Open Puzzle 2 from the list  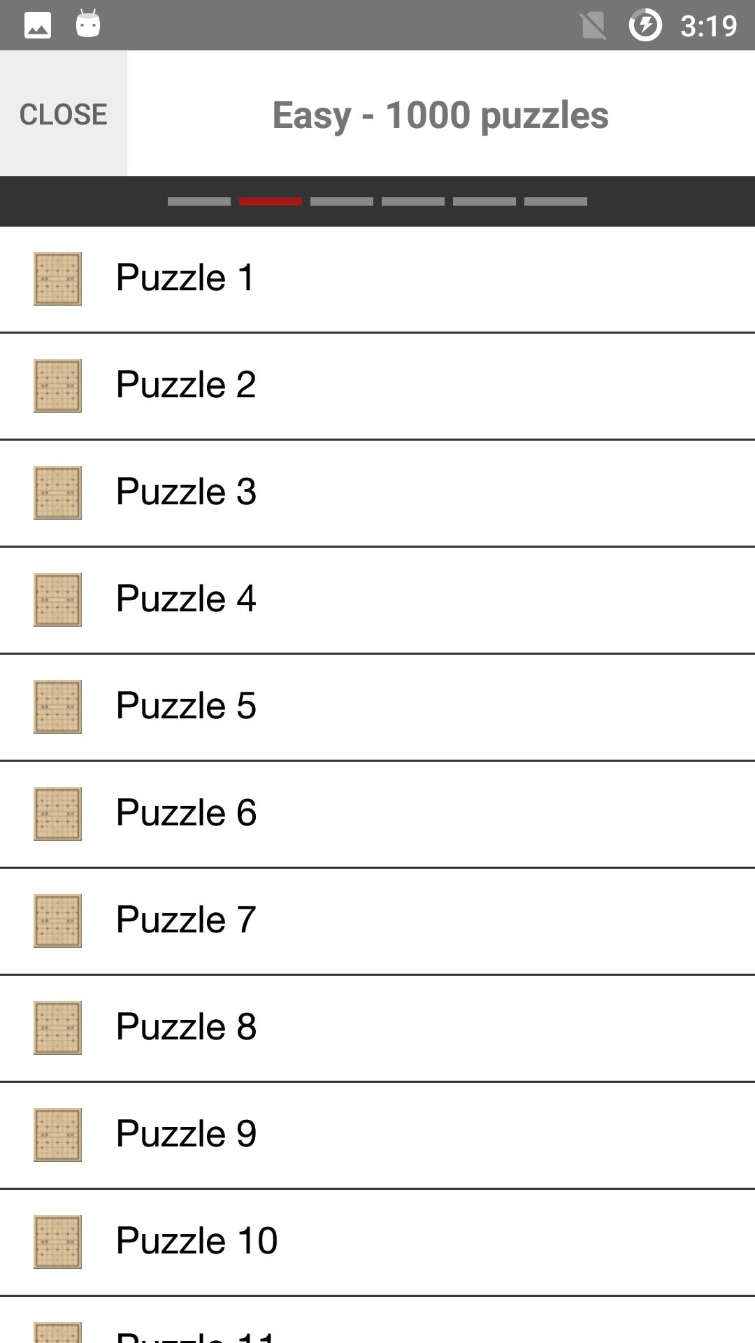377,385
